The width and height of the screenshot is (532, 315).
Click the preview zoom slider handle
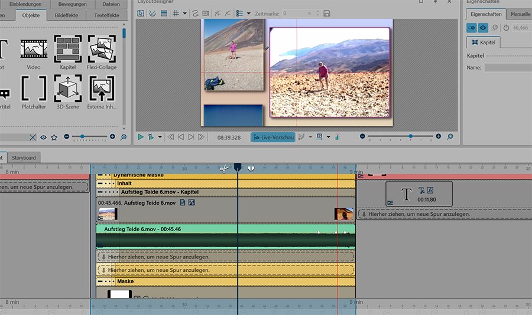point(411,136)
